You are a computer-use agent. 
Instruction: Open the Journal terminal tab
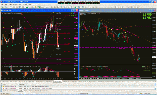tap(43, 91)
